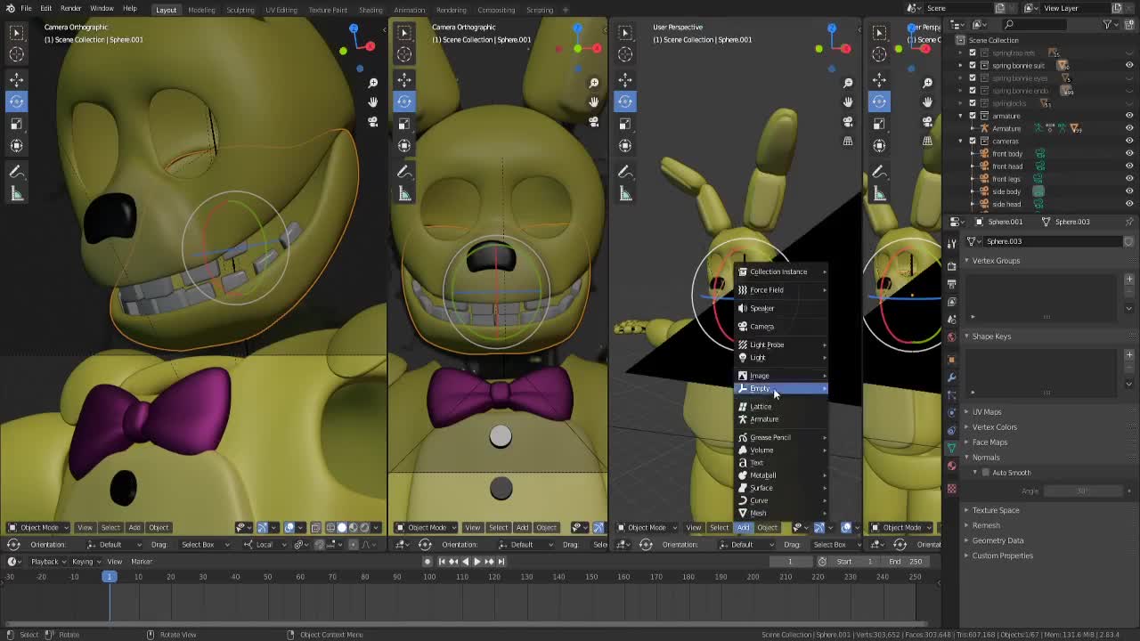Uncheck cameras collection checkbox
This screenshot has height=641, width=1140.
click(973, 141)
